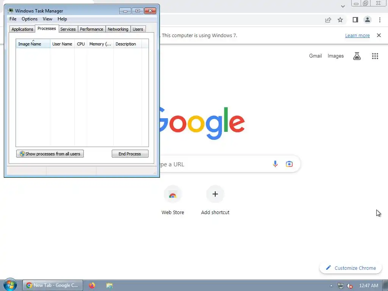Click Show desktop strip beside the clock

point(385,286)
